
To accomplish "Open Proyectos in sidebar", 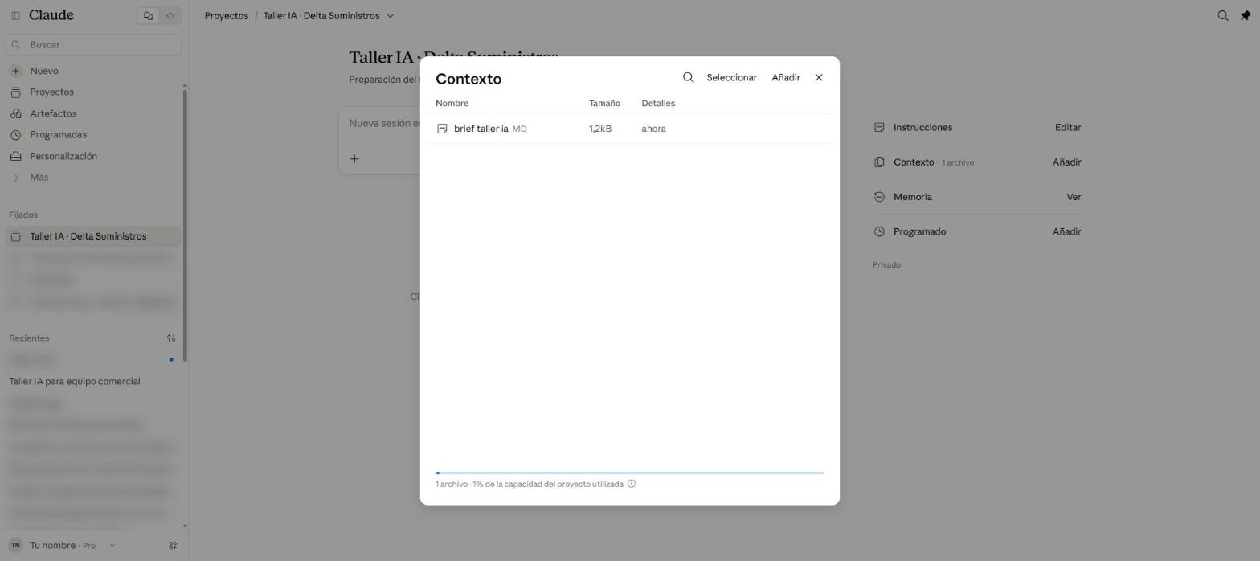I will point(51,92).
